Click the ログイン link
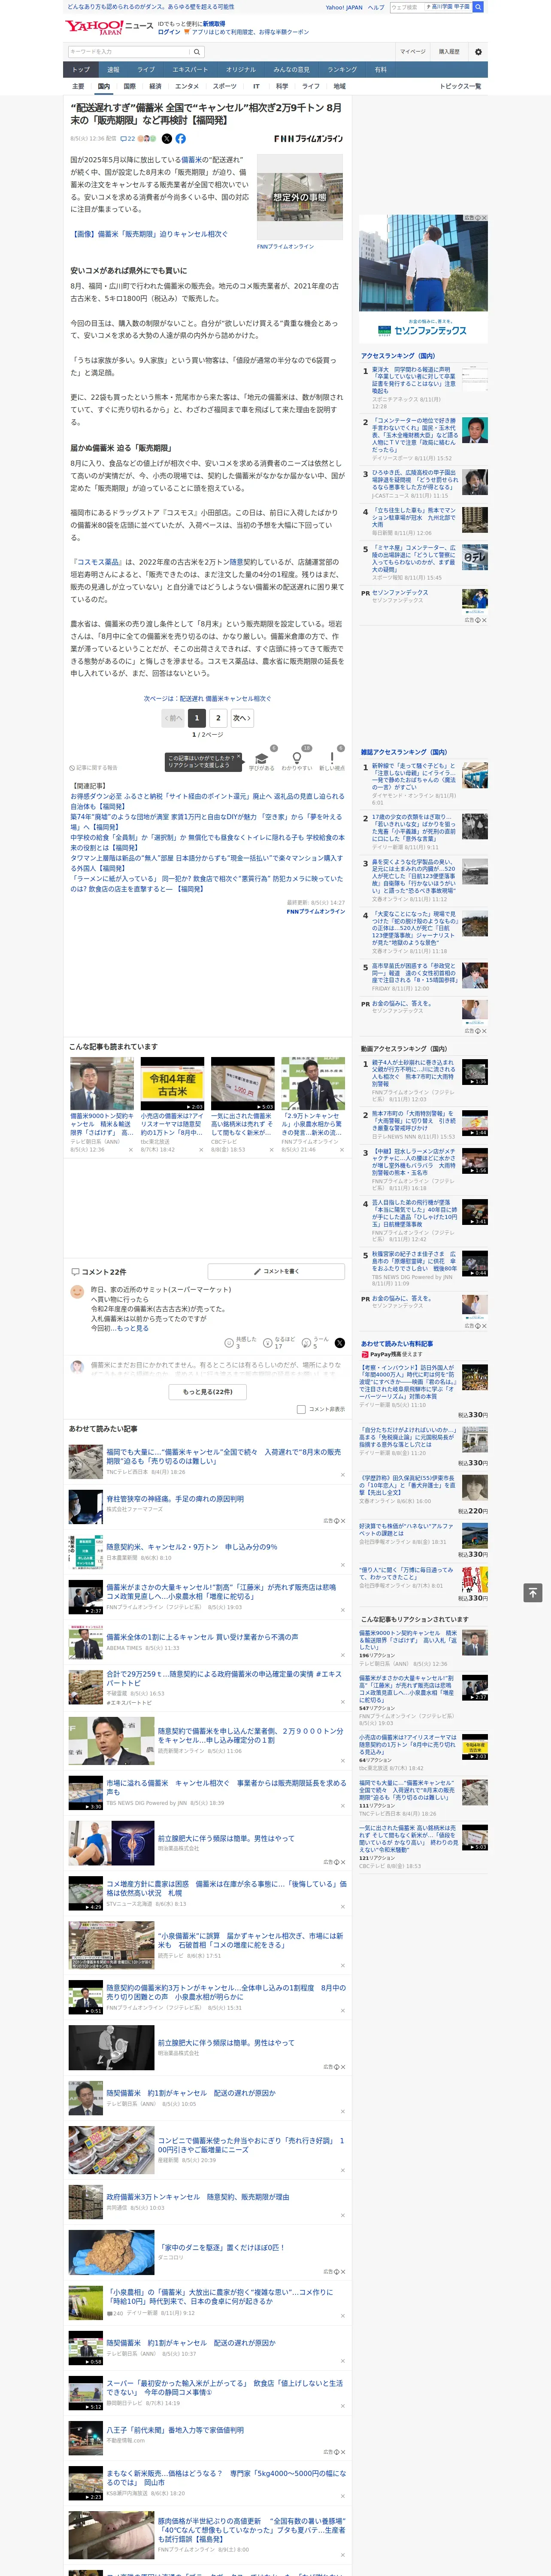Image resolution: width=551 pixels, height=2576 pixels. tap(169, 32)
